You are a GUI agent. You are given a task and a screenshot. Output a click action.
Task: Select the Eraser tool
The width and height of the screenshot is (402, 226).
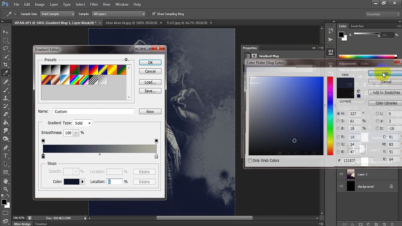pos(6,114)
